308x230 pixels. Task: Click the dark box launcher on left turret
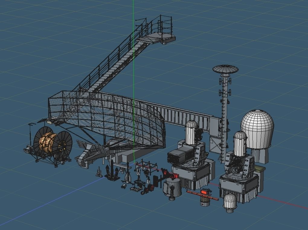coord(178,155)
